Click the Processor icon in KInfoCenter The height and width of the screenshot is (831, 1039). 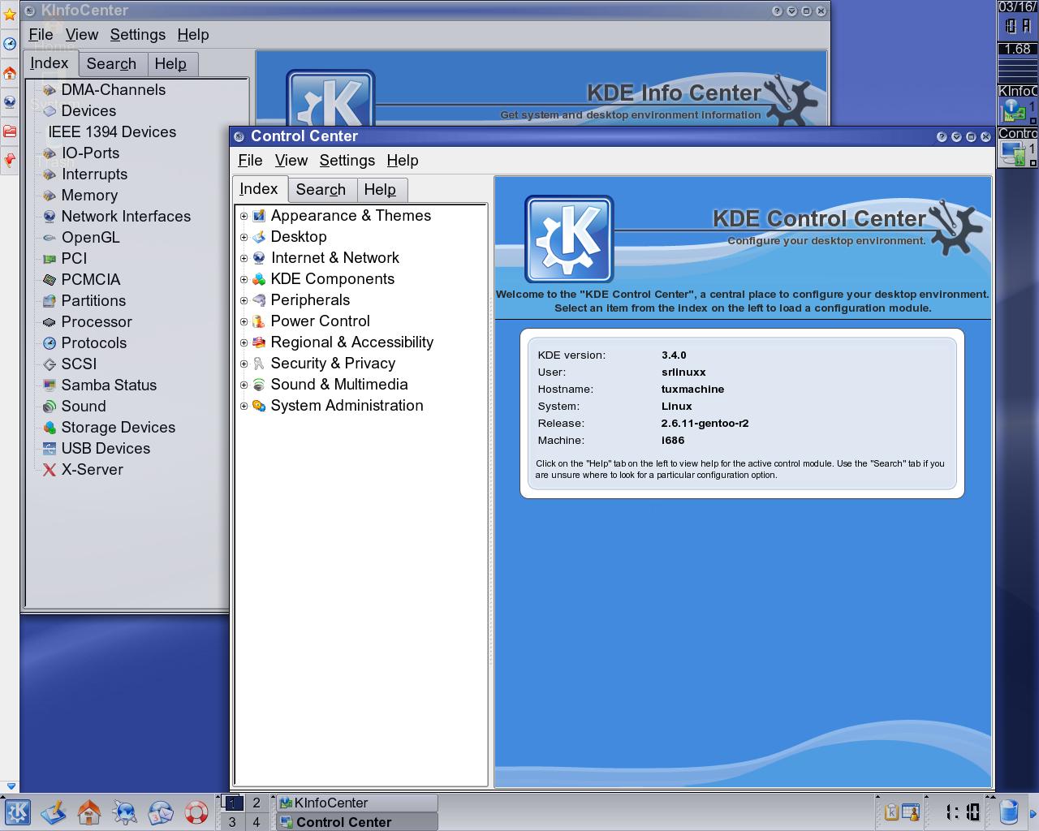click(50, 322)
